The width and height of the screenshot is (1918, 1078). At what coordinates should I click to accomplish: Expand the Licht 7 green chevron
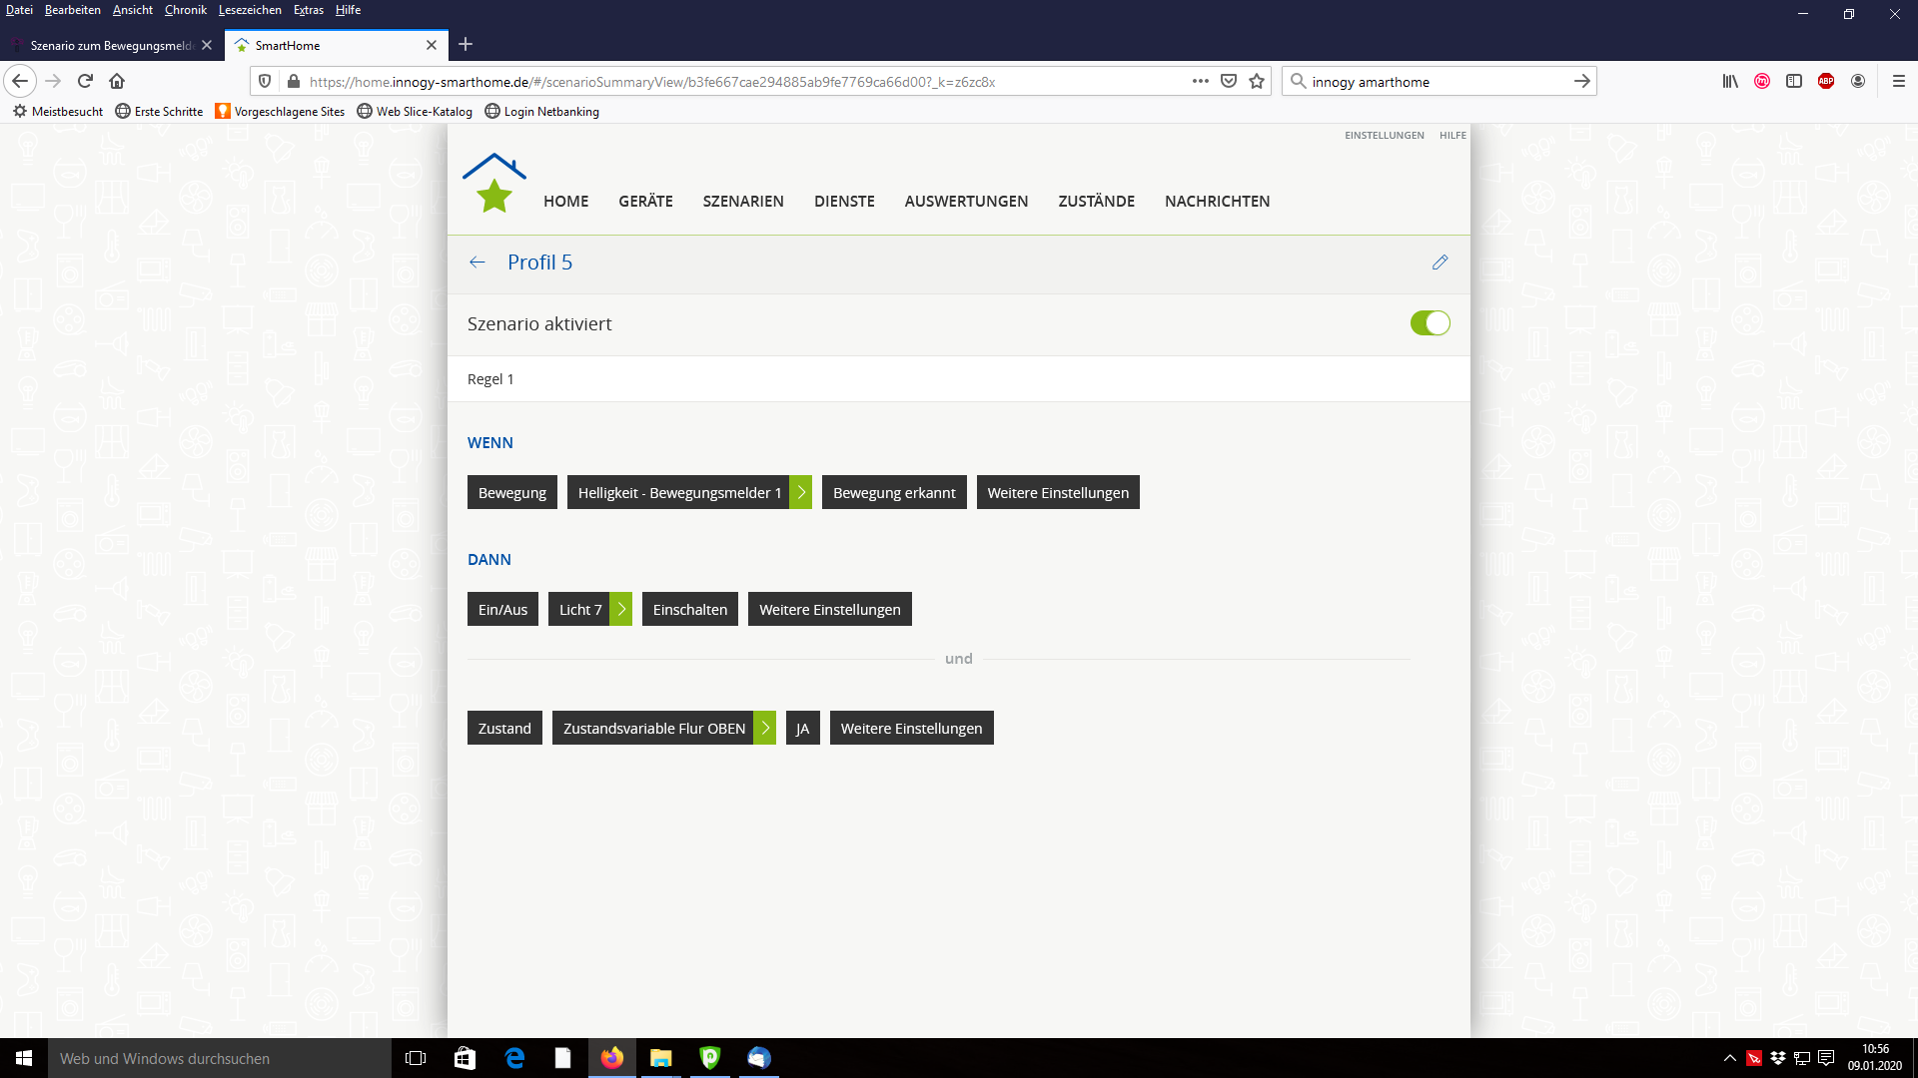point(621,609)
